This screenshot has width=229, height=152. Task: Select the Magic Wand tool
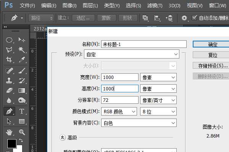[22, 50]
